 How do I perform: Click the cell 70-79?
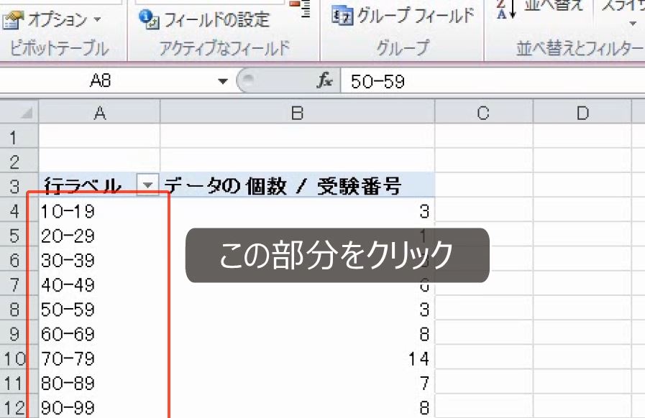(99, 358)
